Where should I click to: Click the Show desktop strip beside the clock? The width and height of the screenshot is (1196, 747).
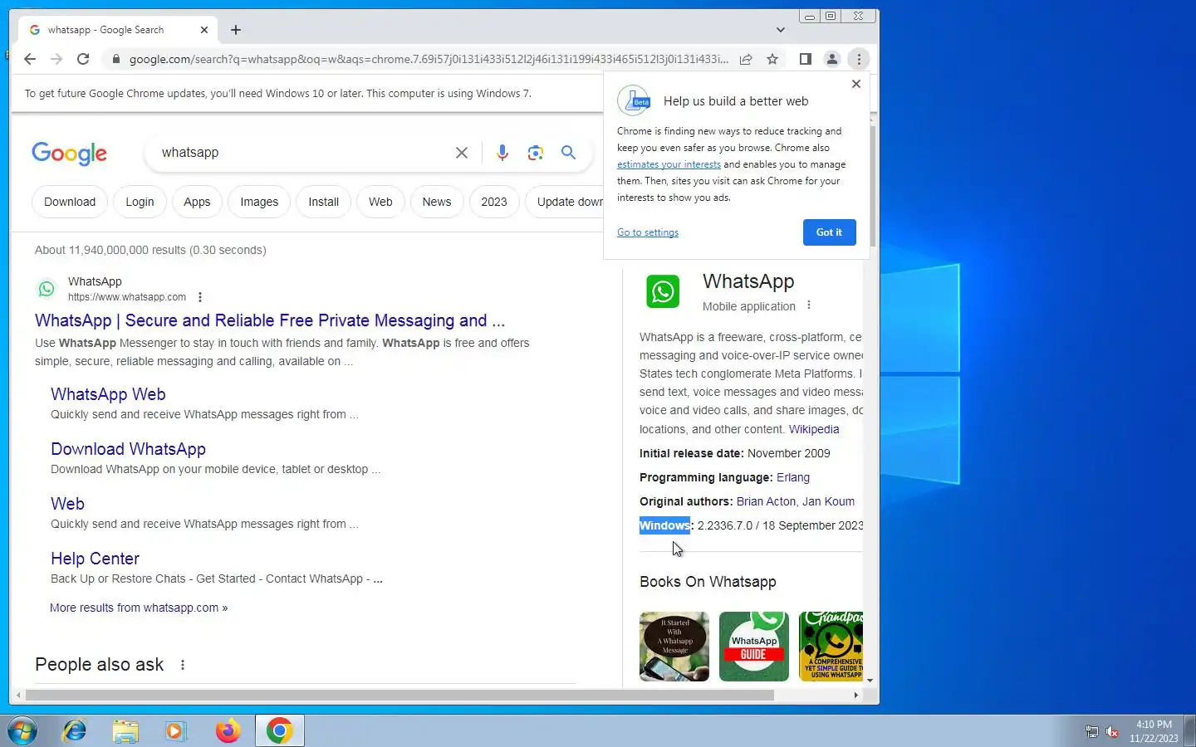[1189, 731]
